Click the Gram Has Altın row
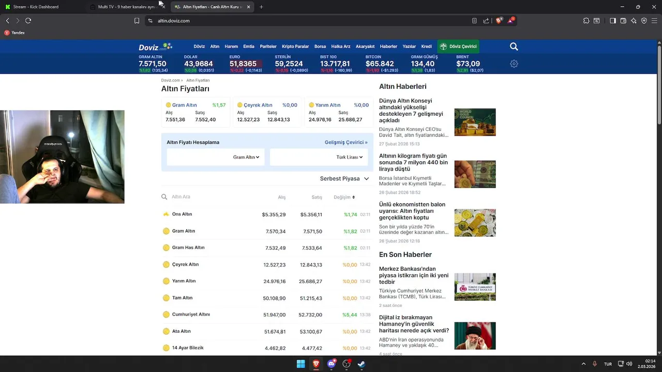The width and height of the screenshot is (662, 372). pyautogui.click(x=267, y=248)
